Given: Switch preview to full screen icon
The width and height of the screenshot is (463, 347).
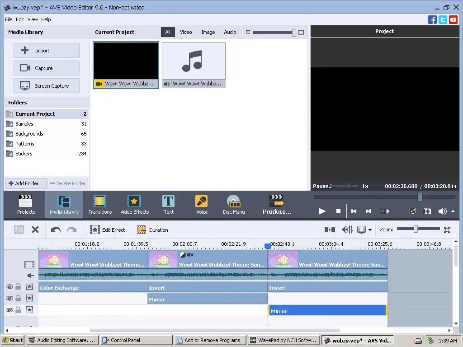Looking at the screenshot, I should 412,211.
